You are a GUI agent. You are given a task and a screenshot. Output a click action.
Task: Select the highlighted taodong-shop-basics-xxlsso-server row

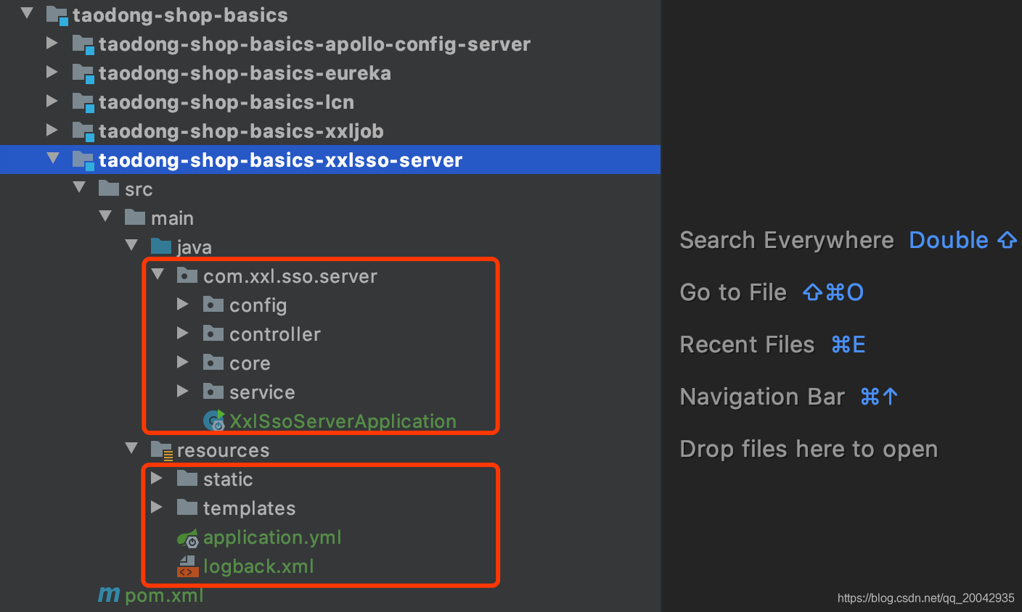(x=330, y=160)
